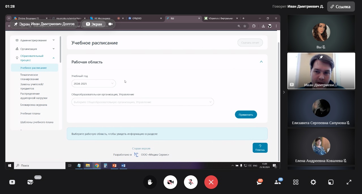Toggle the Экран view pill
Screen dimensions: 362x194
tap(94, 24)
